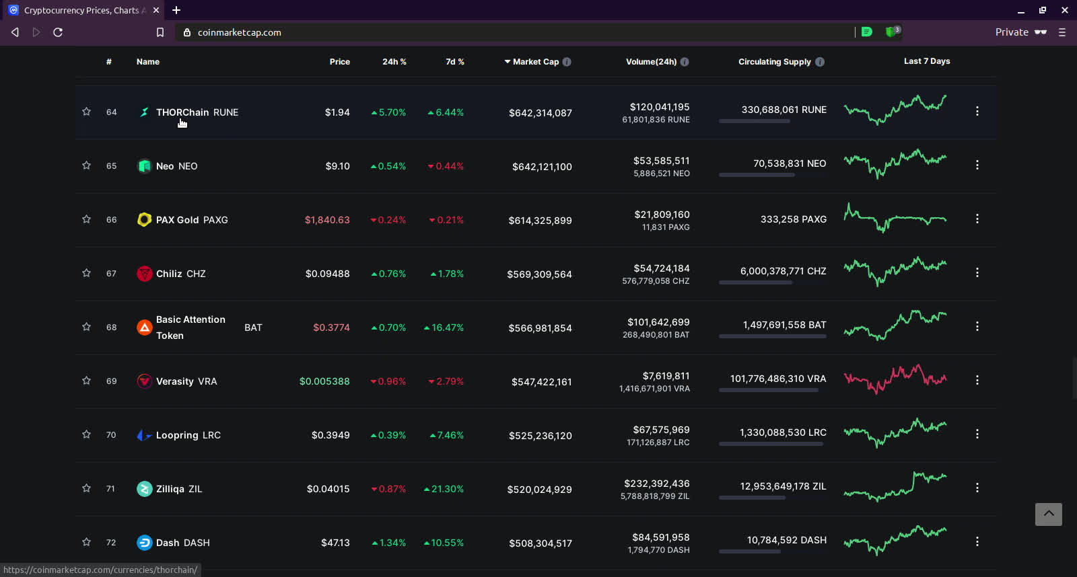Screen dimensions: 1077x577
Task: Open the Verasity 7-day sparkline chart
Action: (x=895, y=379)
